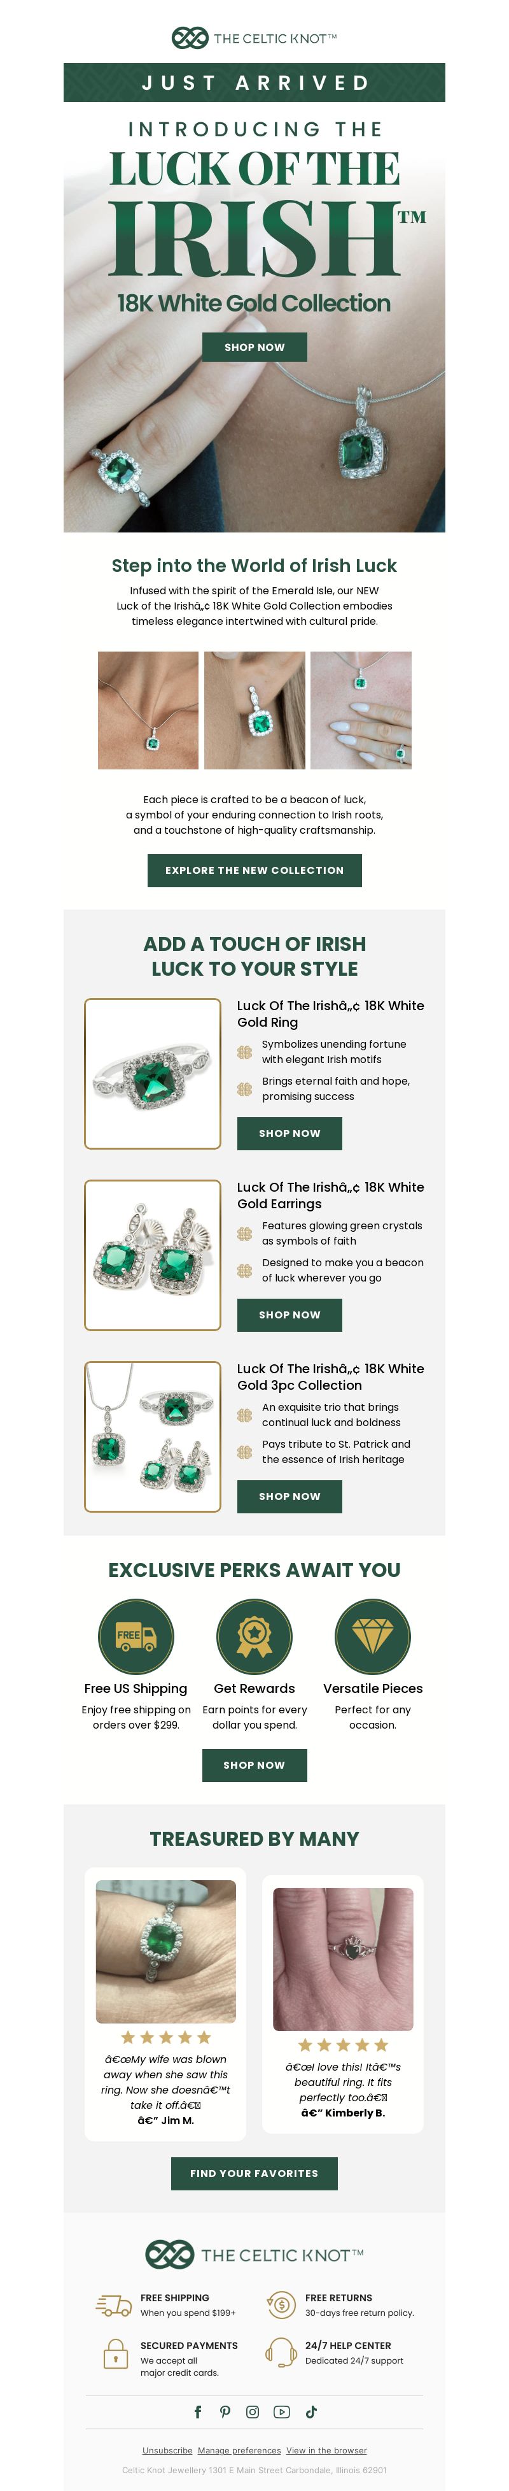Image resolution: width=509 pixels, height=2491 pixels.
Task: Open the Facebook social icon
Action: [198, 2412]
